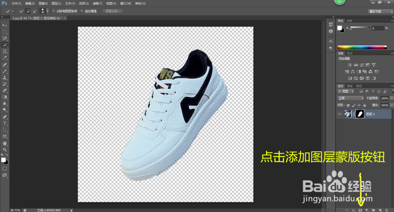This screenshot has height=212, width=394.
Task: Open the 类型 layer filter dropdown
Action: click(346, 91)
